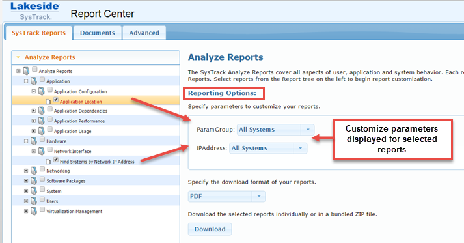Screen dimensions: 464x243
Task: Check the Application Performance checkbox
Action: pyautogui.click(x=50, y=119)
